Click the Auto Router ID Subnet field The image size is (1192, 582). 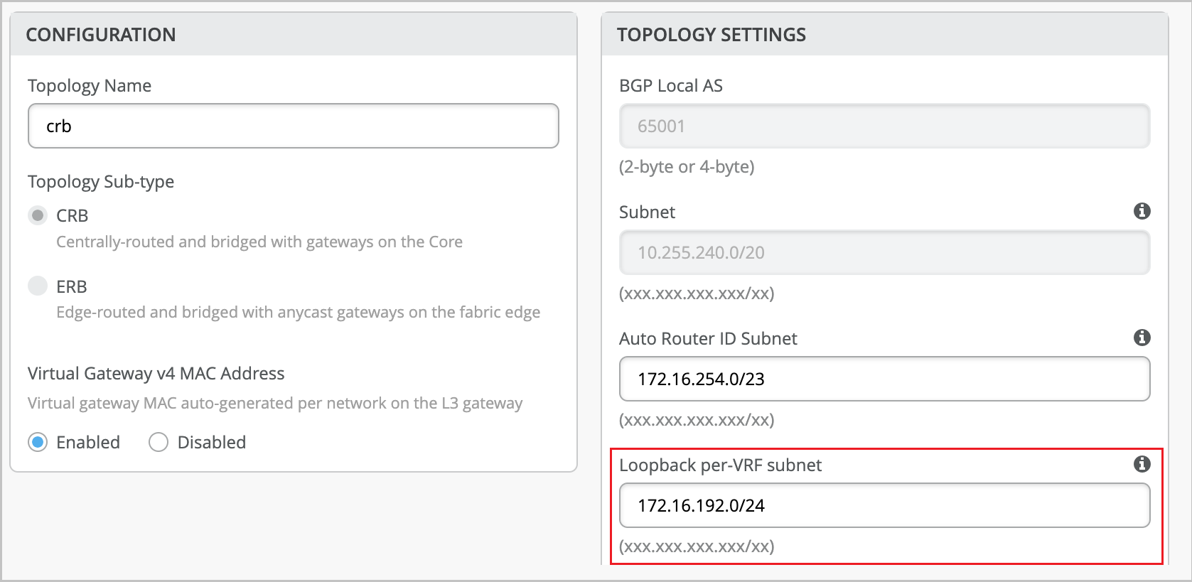click(884, 379)
